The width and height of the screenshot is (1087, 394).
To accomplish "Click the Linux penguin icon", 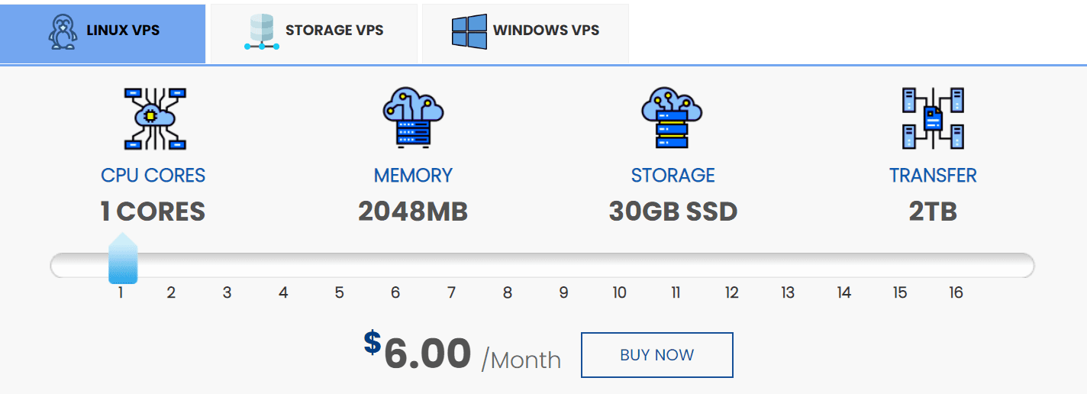I will coord(63,32).
